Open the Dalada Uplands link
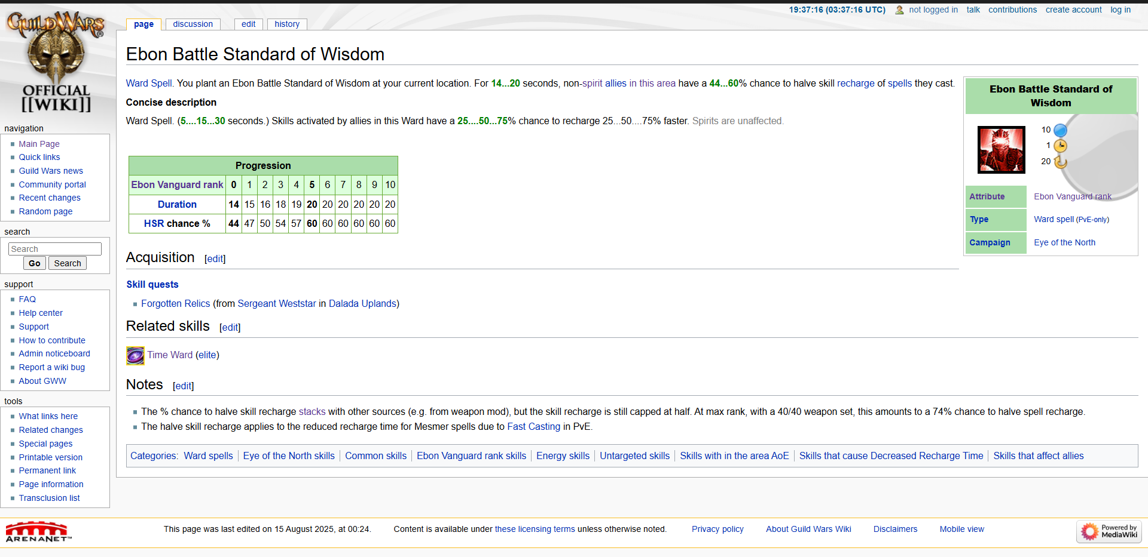Image resolution: width=1148 pixels, height=557 pixels. pyautogui.click(x=363, y=304)
